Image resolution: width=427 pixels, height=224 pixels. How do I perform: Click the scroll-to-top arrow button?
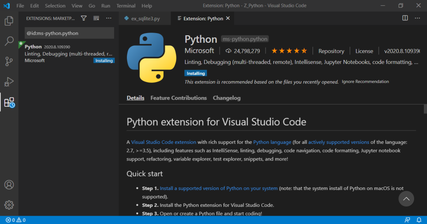406,199
